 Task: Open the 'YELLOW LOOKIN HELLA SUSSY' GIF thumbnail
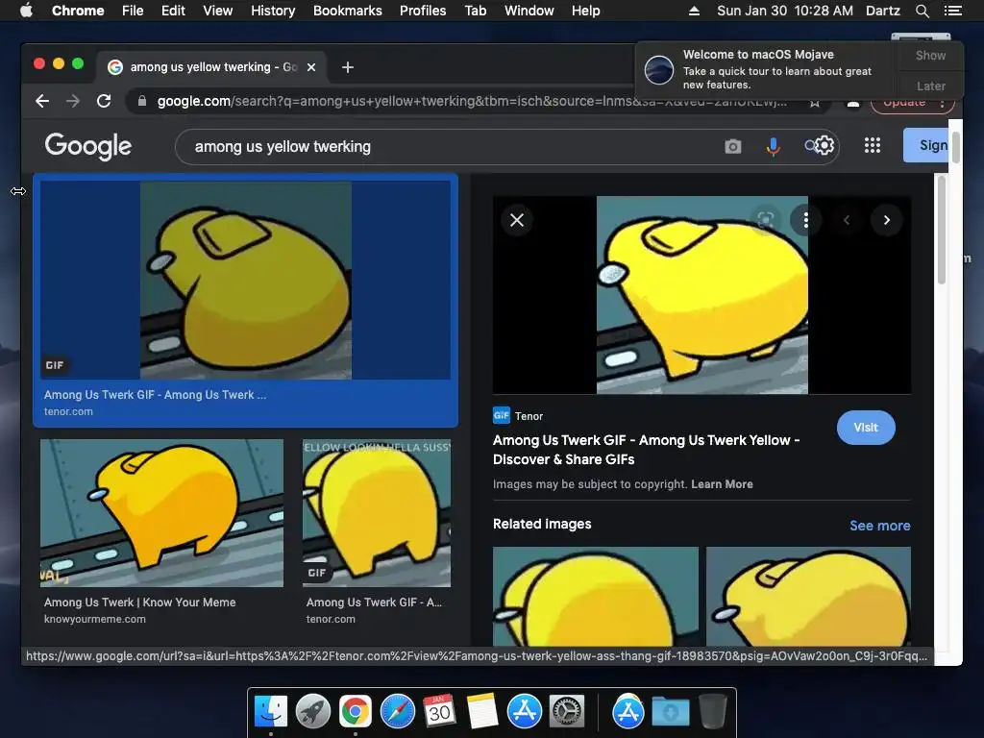coord(377,513)
